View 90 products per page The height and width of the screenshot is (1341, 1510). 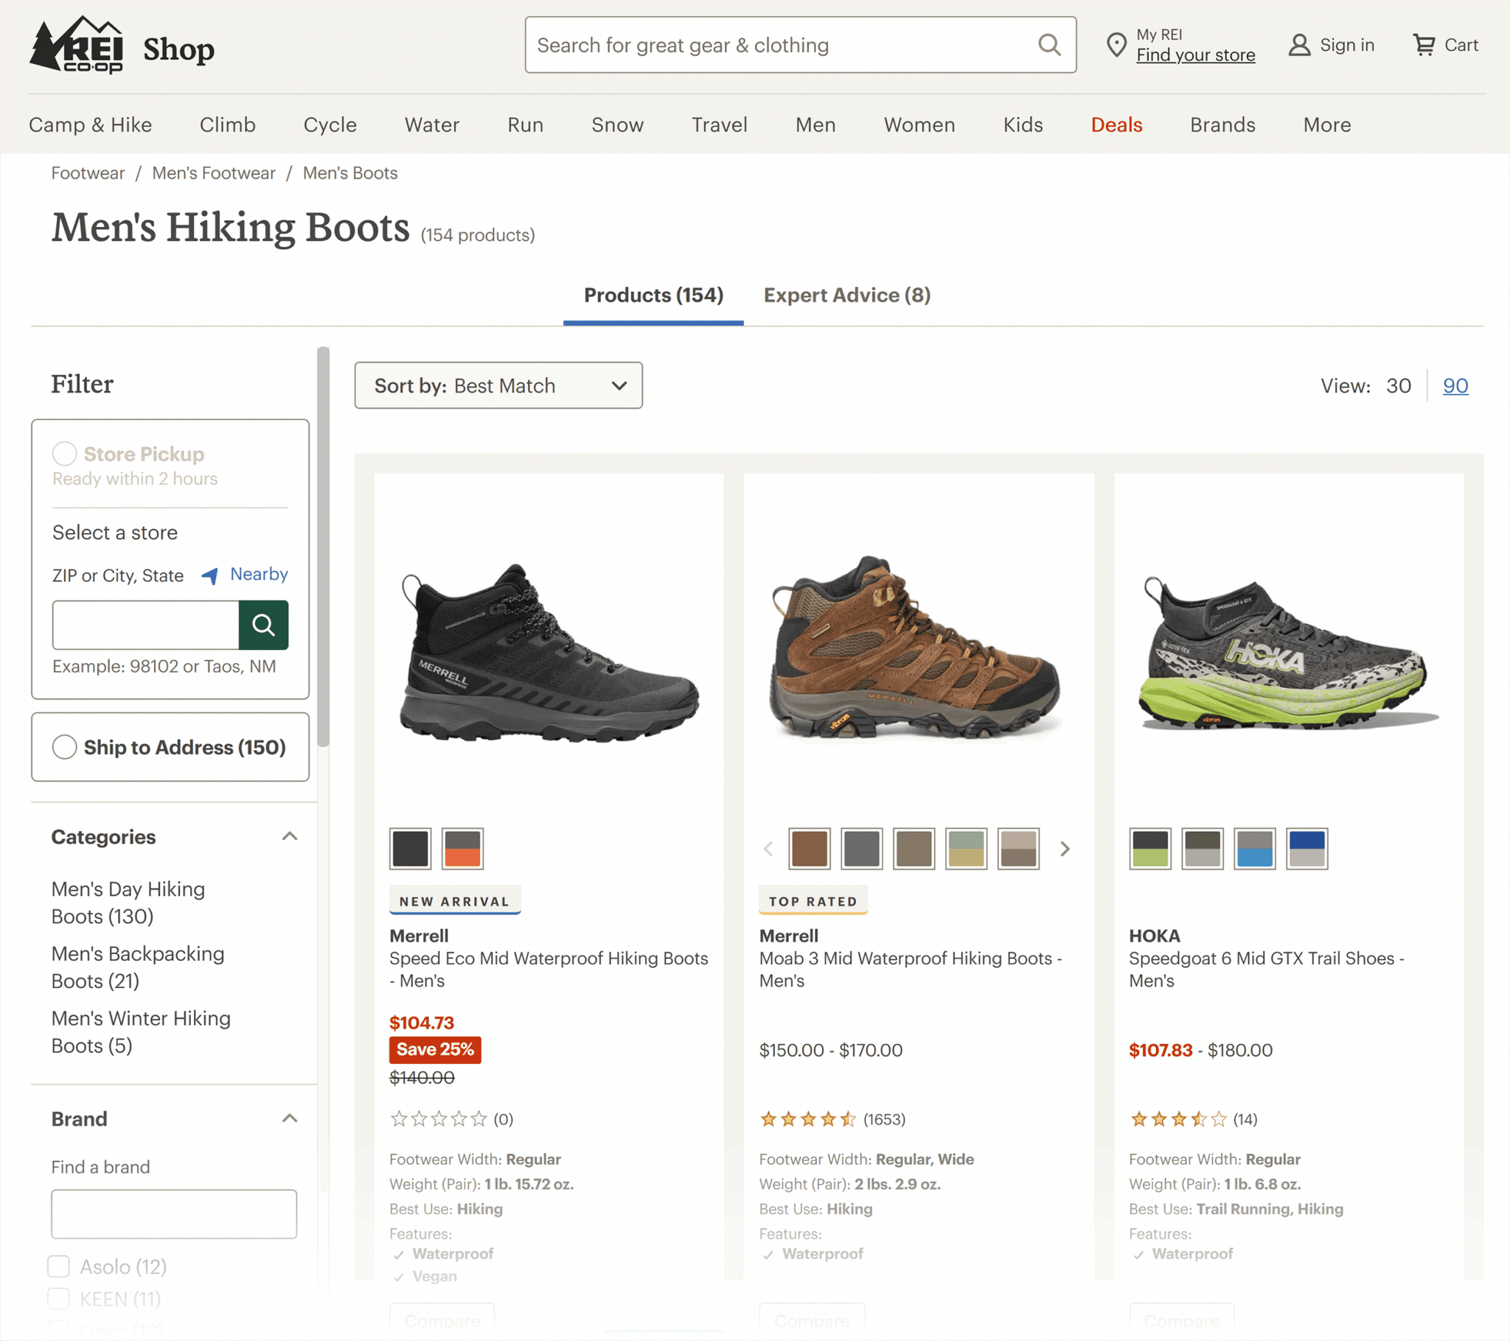click(1455, 385)
